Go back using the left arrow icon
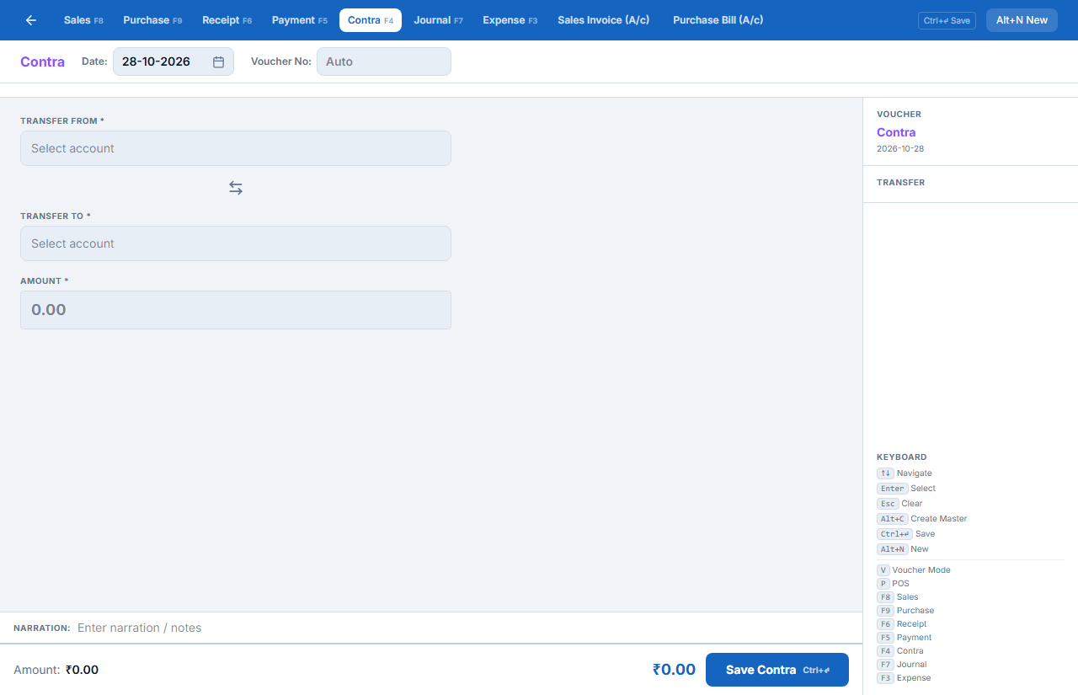 [x=31, y=20]
